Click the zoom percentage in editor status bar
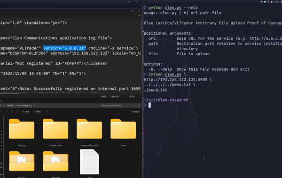282x178 pixels. tap(103, 96)
